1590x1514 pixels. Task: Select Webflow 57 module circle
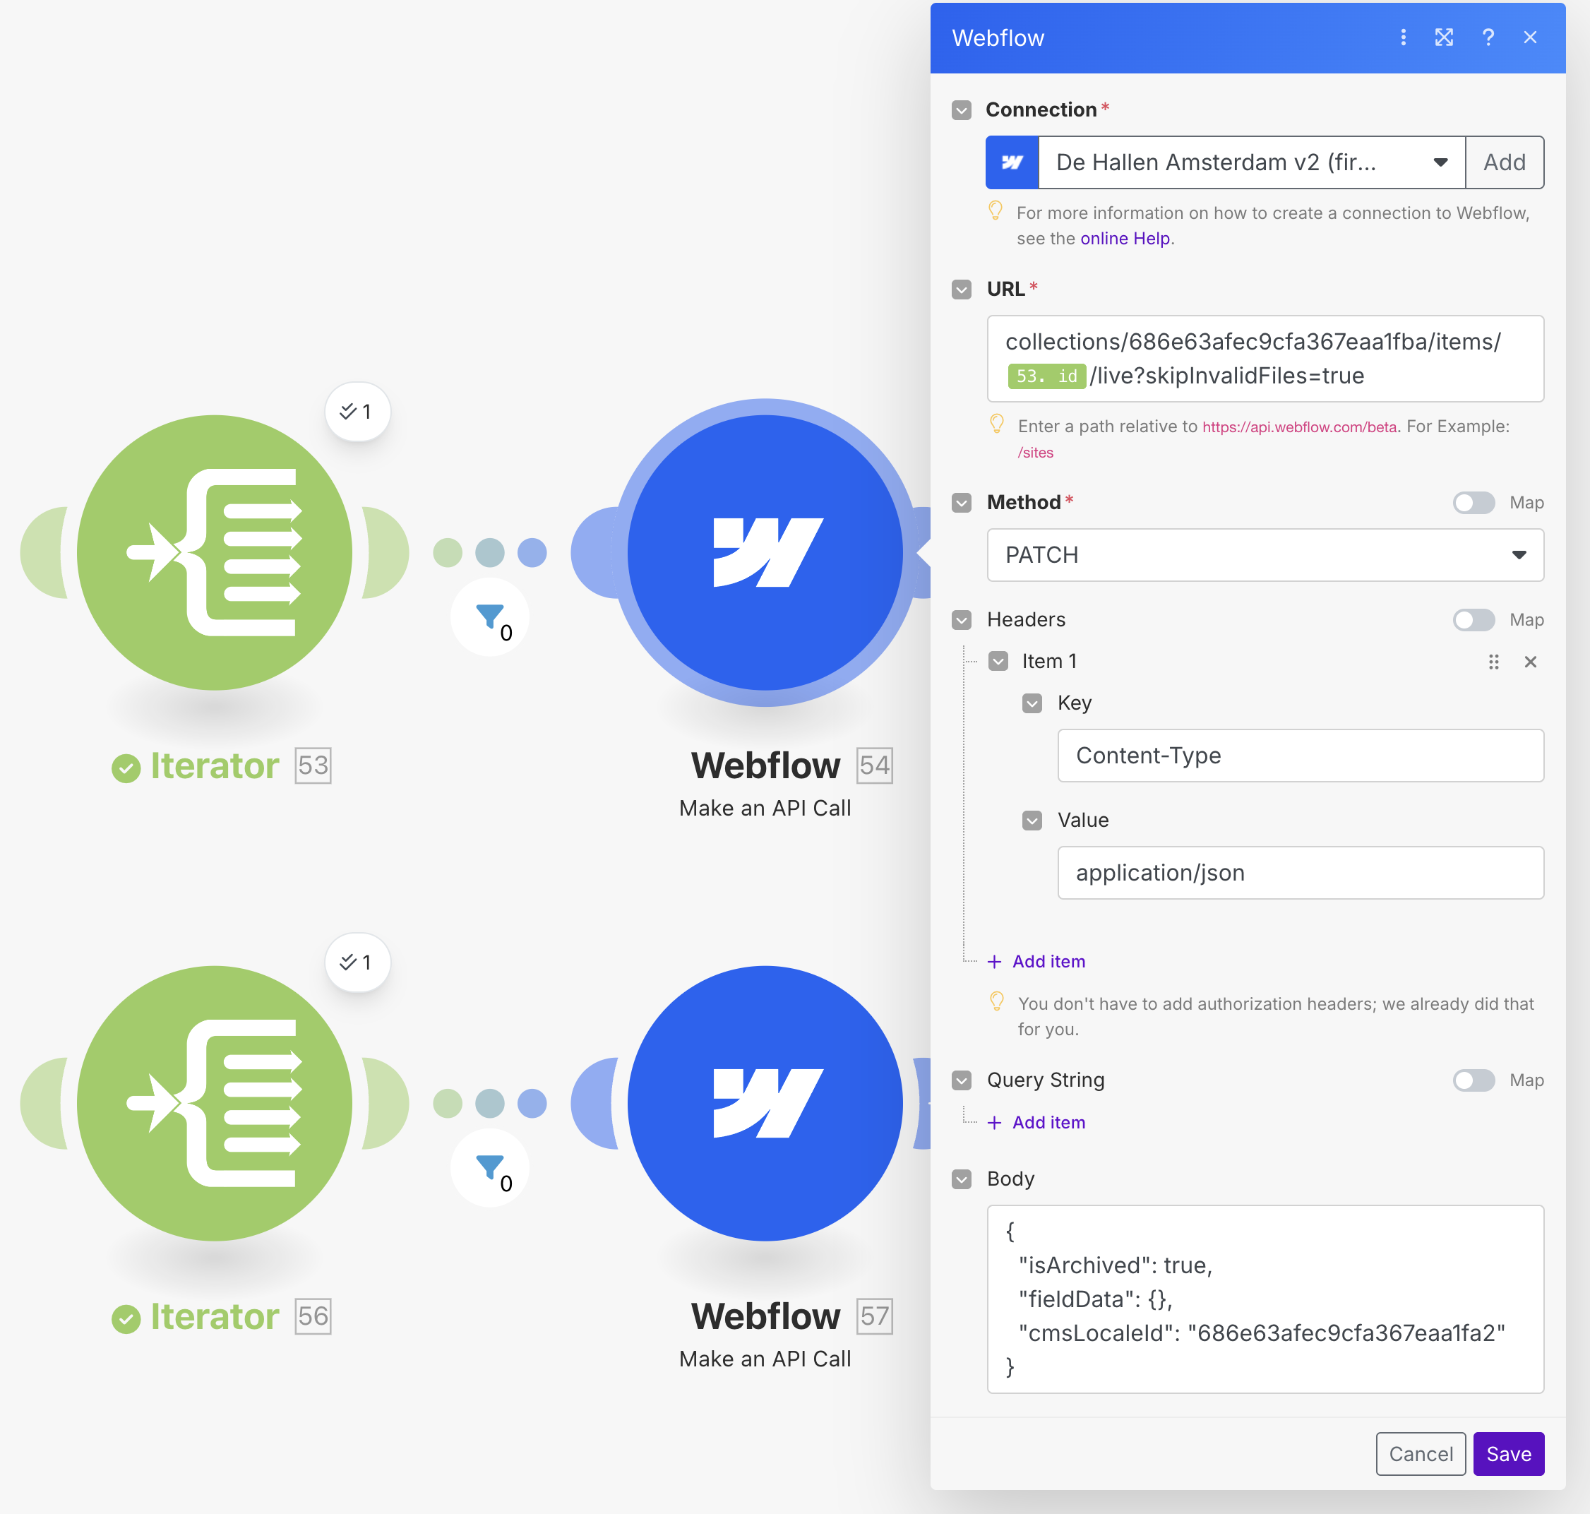(765, 1103)
